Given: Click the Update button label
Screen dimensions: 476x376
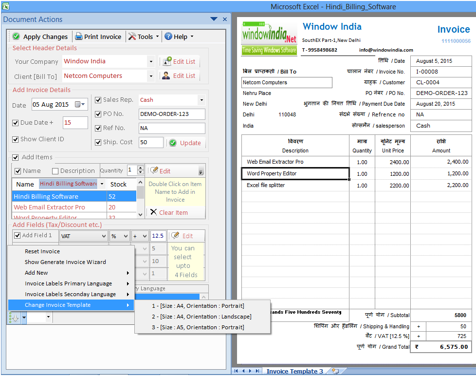Looking at the screenshot, I should coord(190,143).
